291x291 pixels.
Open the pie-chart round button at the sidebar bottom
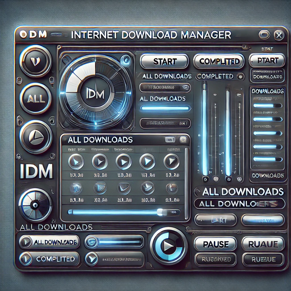coord(35,205)
